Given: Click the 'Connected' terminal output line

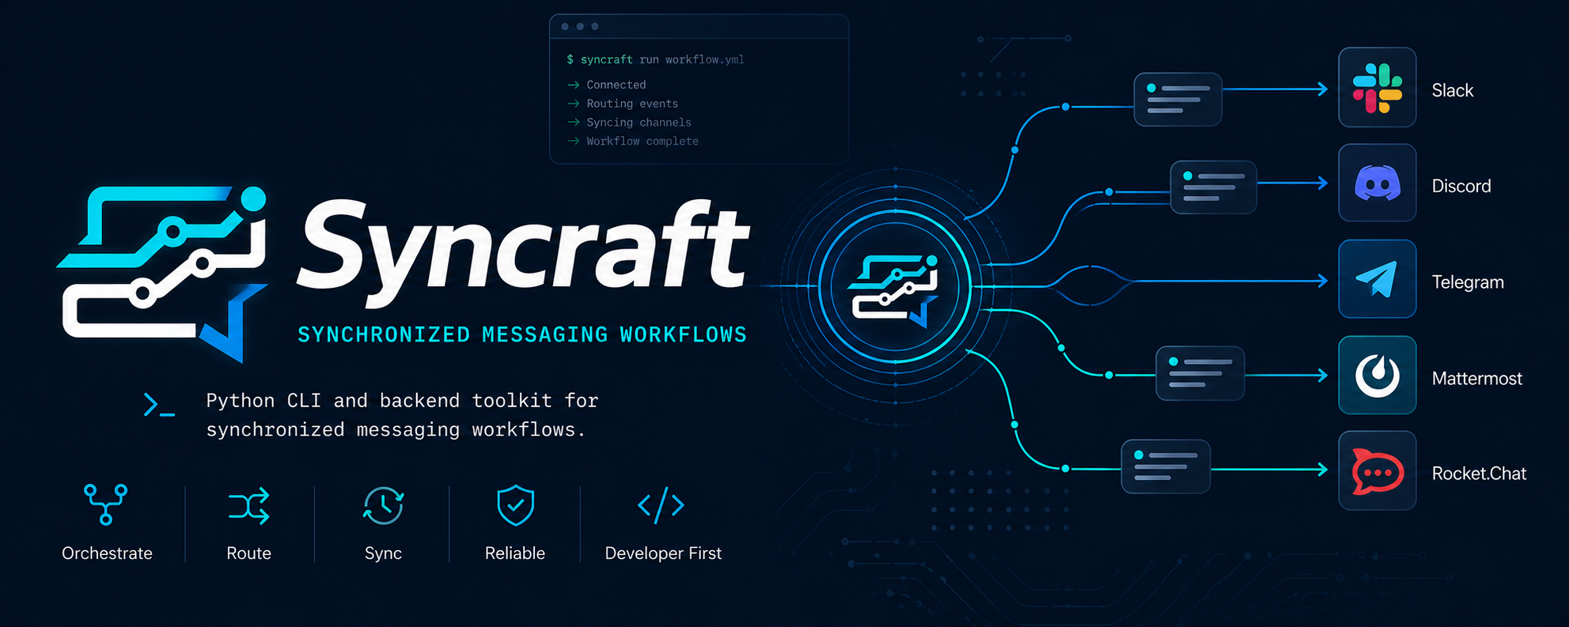Looking at the screenshot, I should click(606, 85).
